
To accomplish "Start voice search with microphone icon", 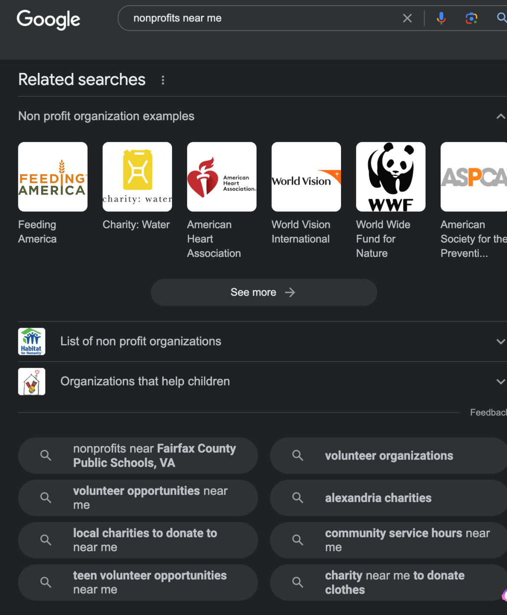I will [441, 18].
